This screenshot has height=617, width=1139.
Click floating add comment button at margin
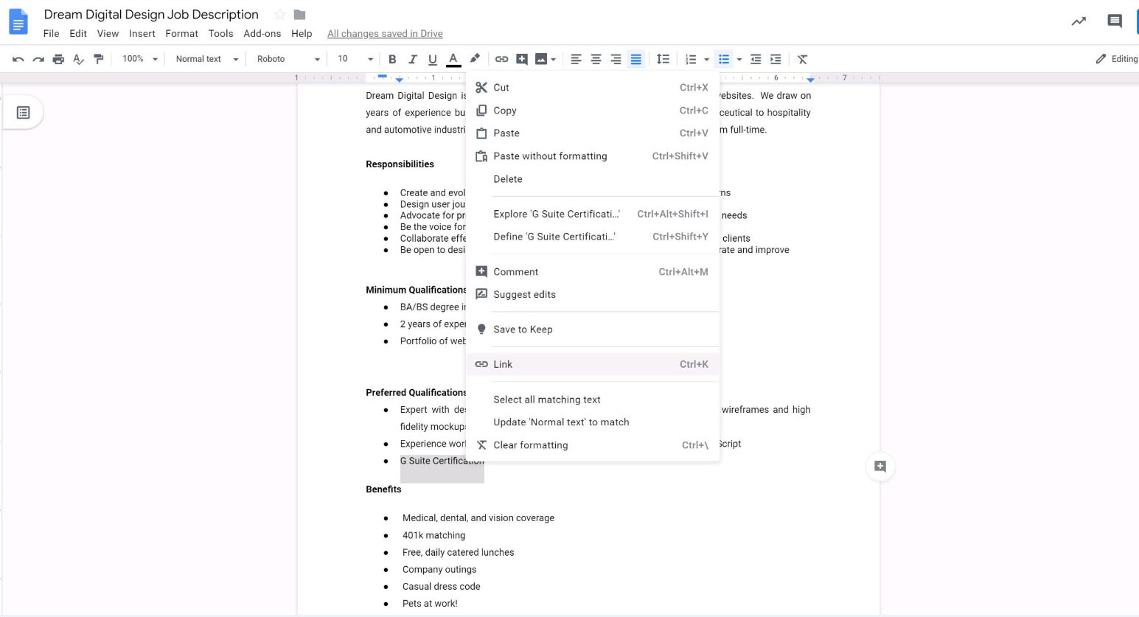(880, 466)
